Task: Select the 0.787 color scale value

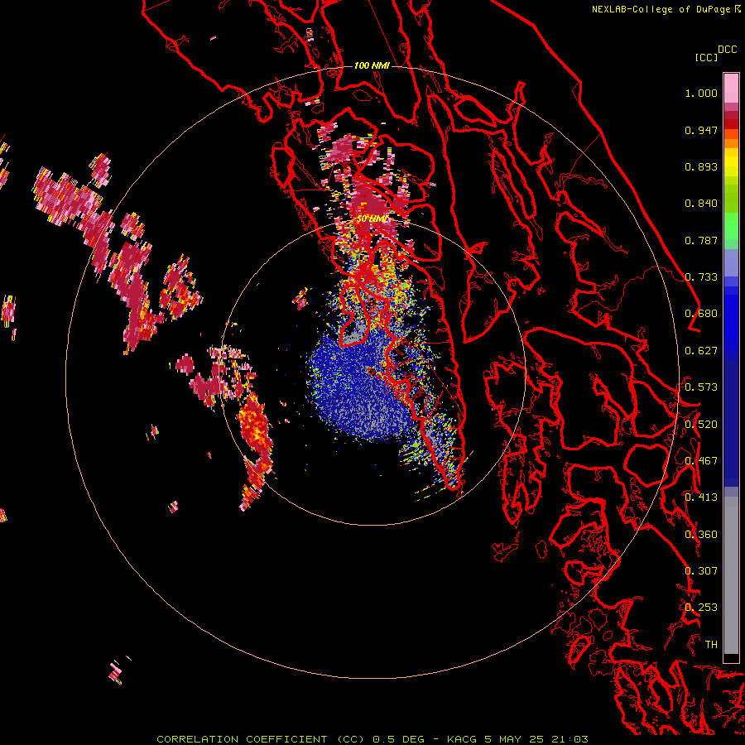Action: coord(701,240)
